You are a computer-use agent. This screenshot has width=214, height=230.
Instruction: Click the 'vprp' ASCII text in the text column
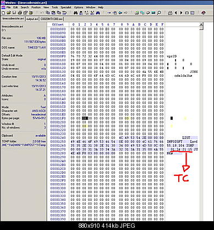click(172, 56)
